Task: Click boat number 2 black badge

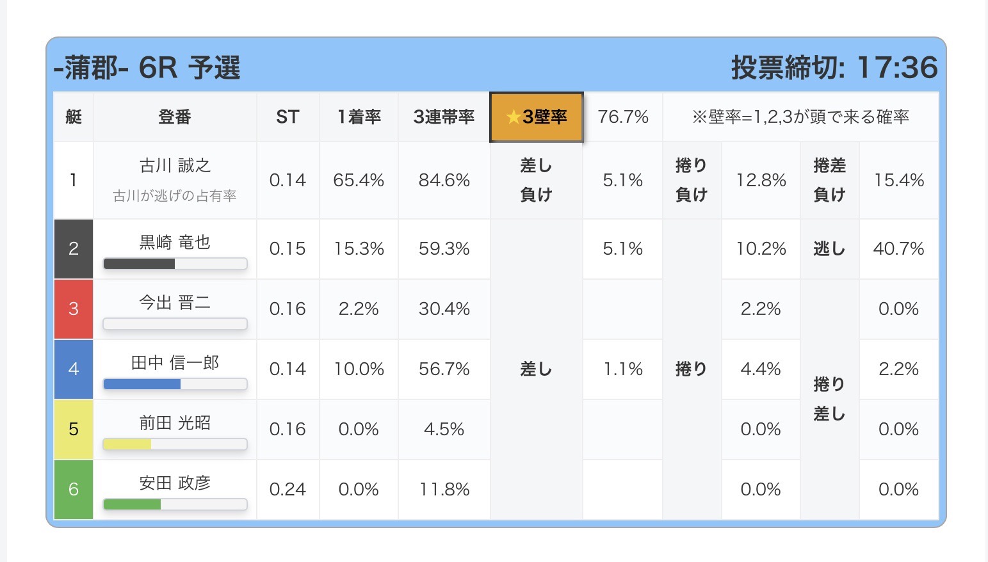Action: point(74,249)
